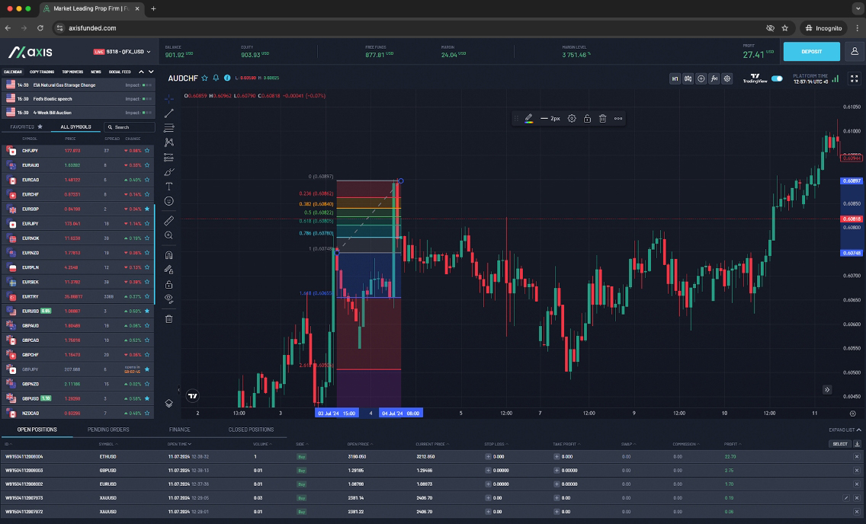Viewport: 866px width, 524px height.
Task: Click the symbol search field
Action: pos(128,126)
